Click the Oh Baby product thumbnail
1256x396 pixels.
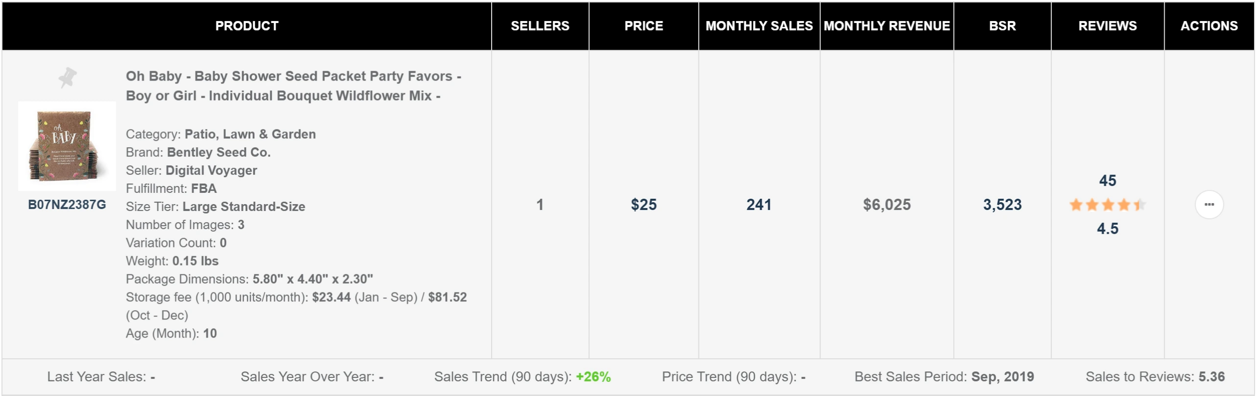pos(67,146)
